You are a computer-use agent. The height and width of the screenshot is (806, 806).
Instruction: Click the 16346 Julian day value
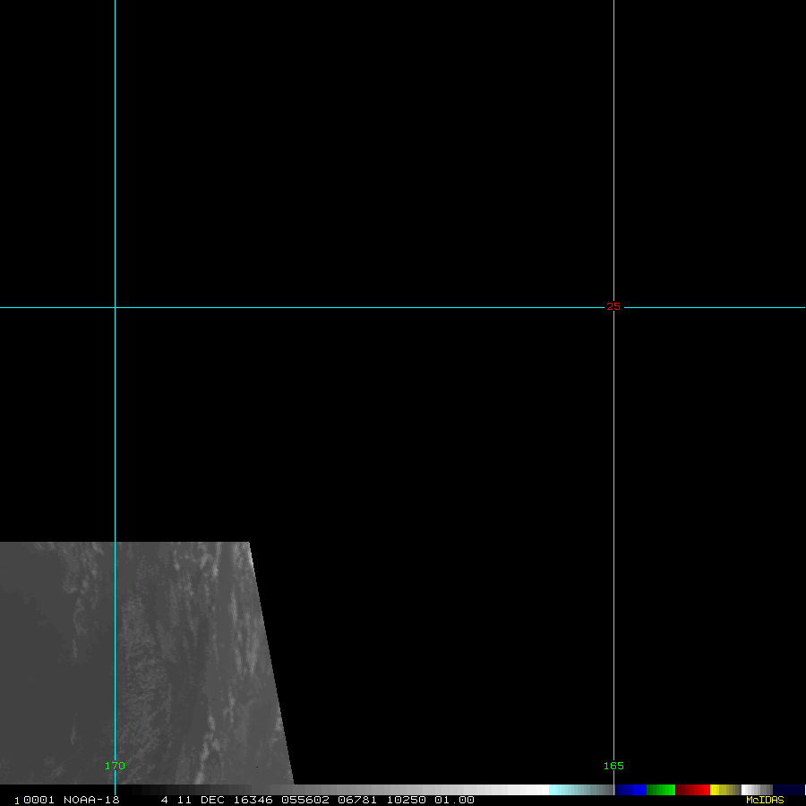[253, 800]
